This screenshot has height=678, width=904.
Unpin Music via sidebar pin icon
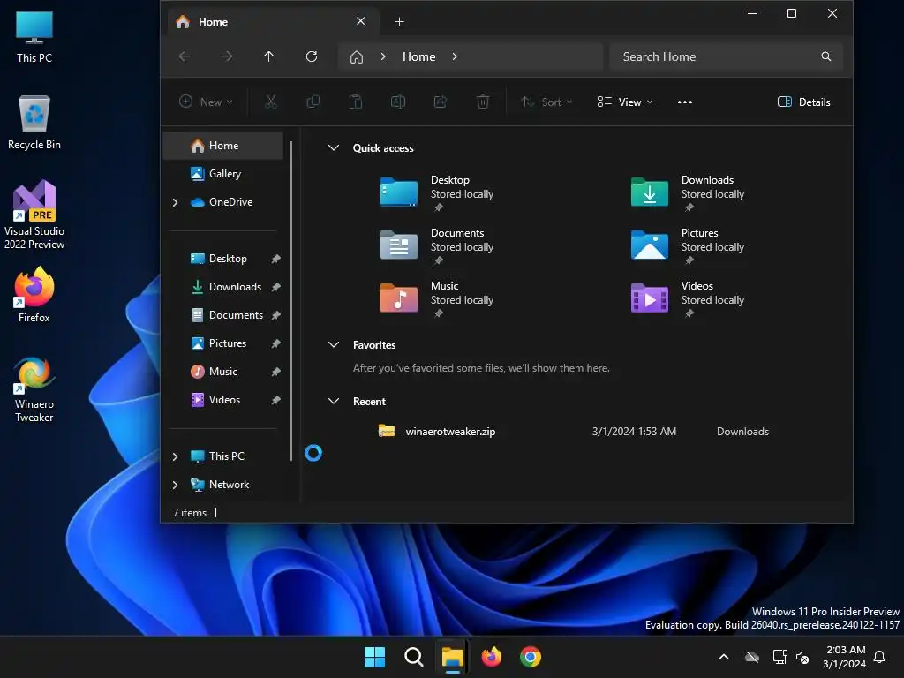click(x=276, y=372)
